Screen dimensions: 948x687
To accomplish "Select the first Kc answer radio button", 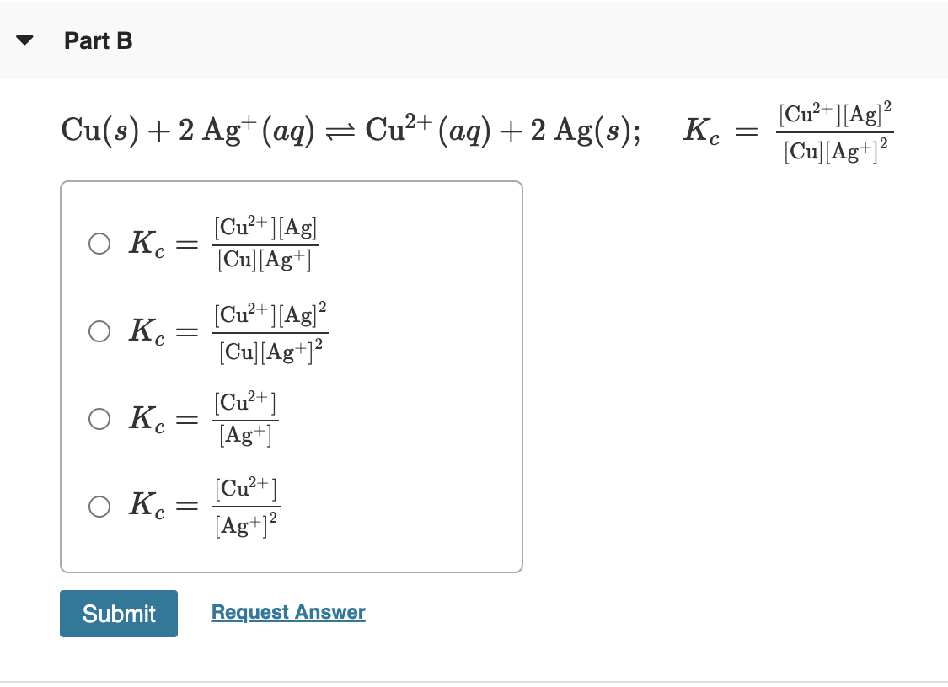I will pos(99,244).
